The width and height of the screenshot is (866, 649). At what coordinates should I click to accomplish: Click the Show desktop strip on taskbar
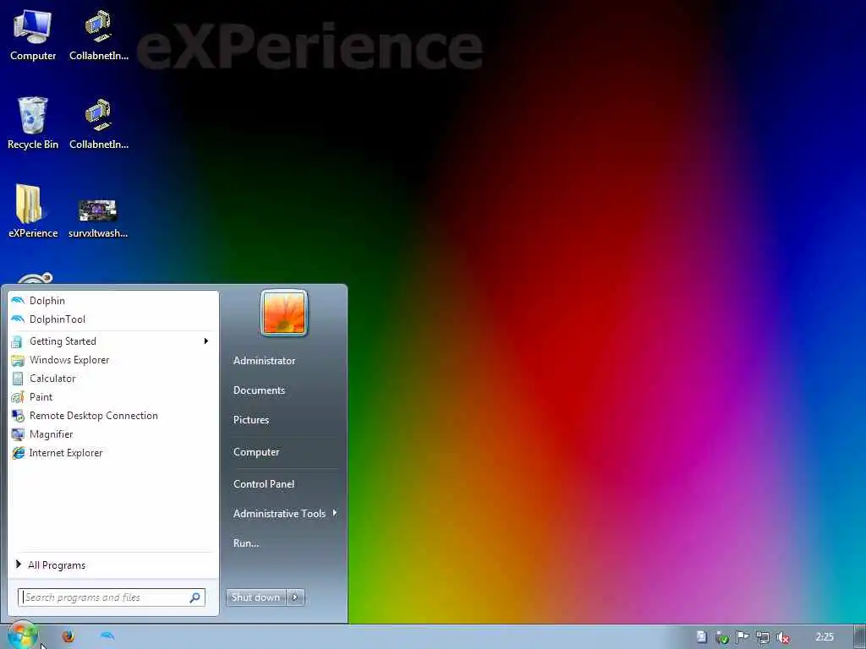859,637
